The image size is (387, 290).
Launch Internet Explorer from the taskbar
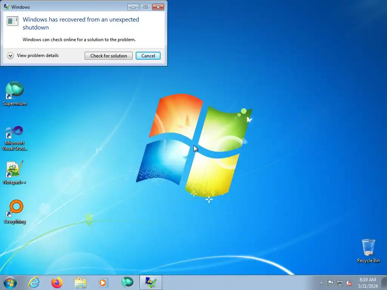(34, 282)
